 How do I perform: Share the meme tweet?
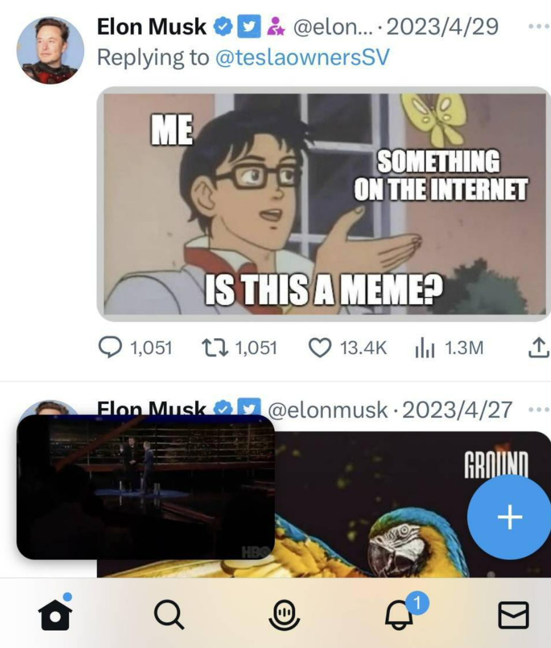540,347
